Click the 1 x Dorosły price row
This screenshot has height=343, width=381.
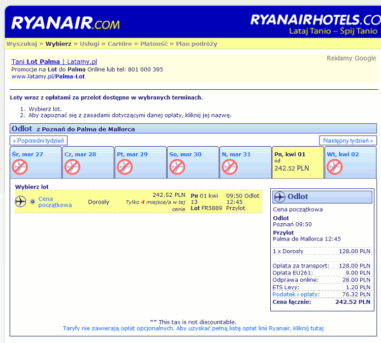pyautogui.click(x=321, y=251)
